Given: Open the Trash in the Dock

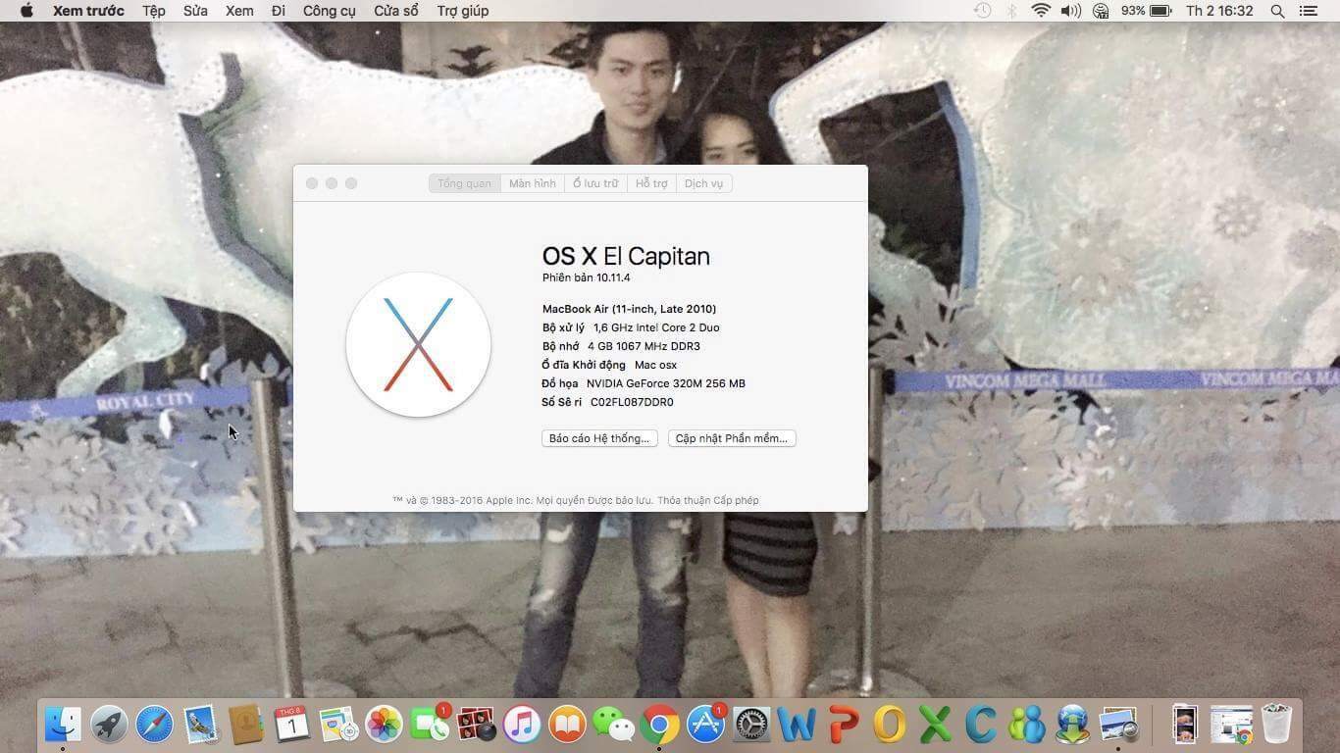Looking at the screenshot, I should click(x=1276, y=725).
